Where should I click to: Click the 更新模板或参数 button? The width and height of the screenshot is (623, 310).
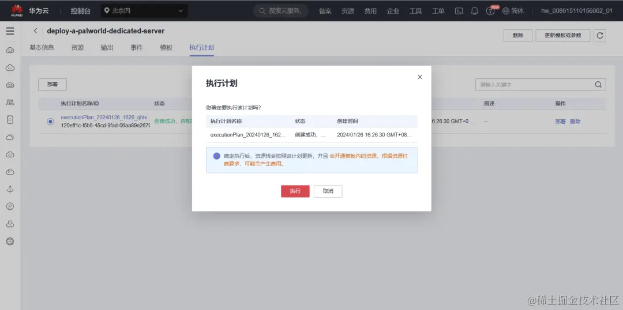(562, 35)
